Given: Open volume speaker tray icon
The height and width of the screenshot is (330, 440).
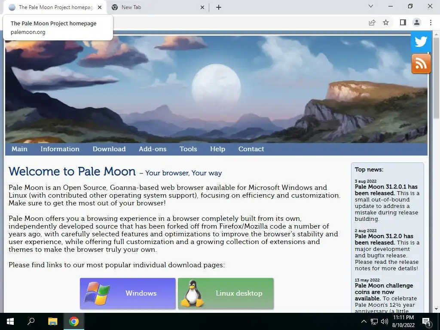Looking at the screenshot, I should click(x=385, y=321).
